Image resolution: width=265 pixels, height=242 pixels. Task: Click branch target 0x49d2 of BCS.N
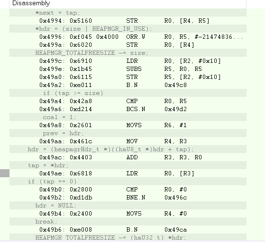pyautogui.click(x=175, y=109)
